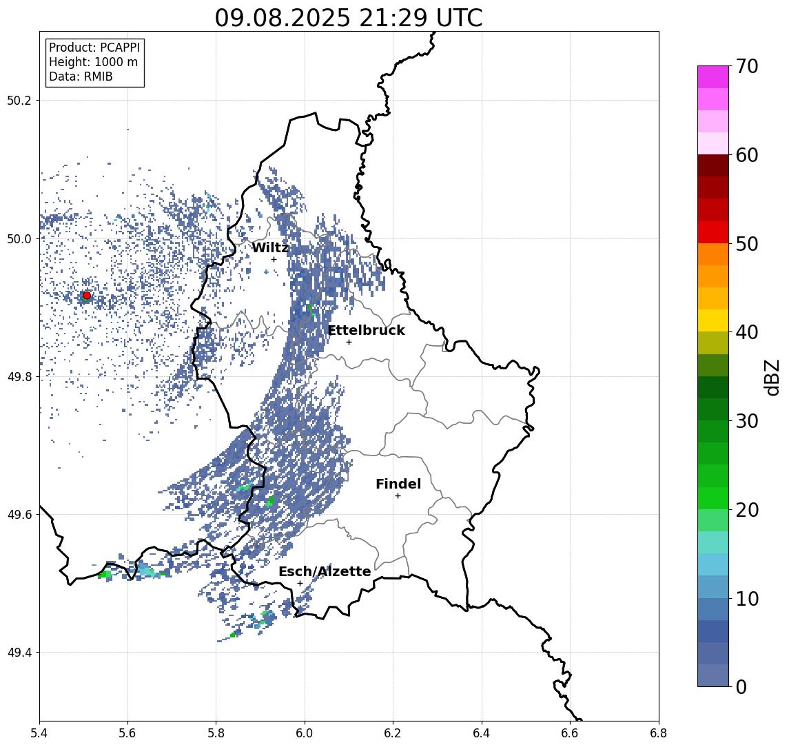Click the longitude label 6.8
The image size is (789, 747).
[x=659, y=733]
